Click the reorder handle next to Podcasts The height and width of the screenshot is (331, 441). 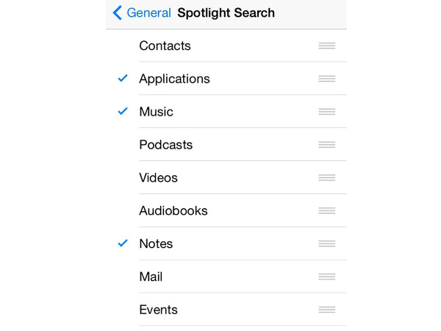(x=327, y=145)
